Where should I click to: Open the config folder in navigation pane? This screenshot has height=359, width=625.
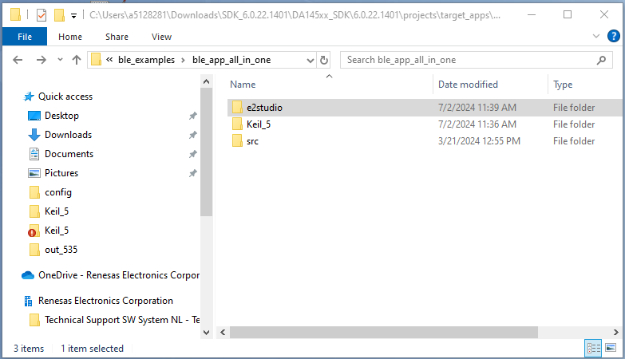[x=58, y=192]
